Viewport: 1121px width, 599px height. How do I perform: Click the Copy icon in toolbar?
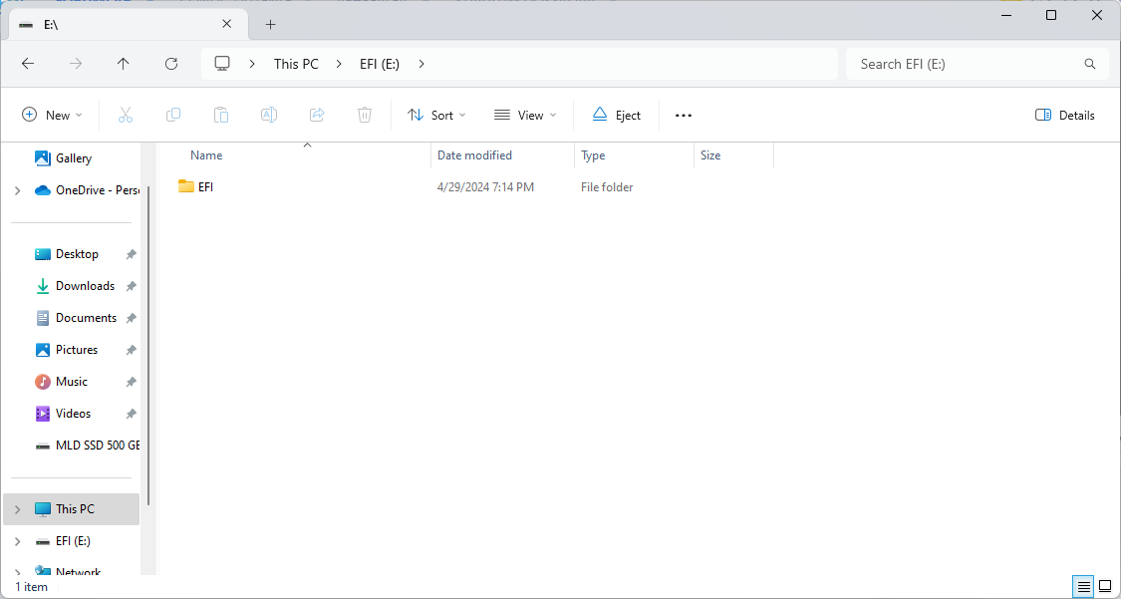(x=173, y=116)
